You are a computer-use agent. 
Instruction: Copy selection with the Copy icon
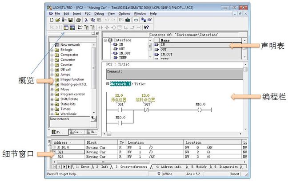click(x=93, y=20)
